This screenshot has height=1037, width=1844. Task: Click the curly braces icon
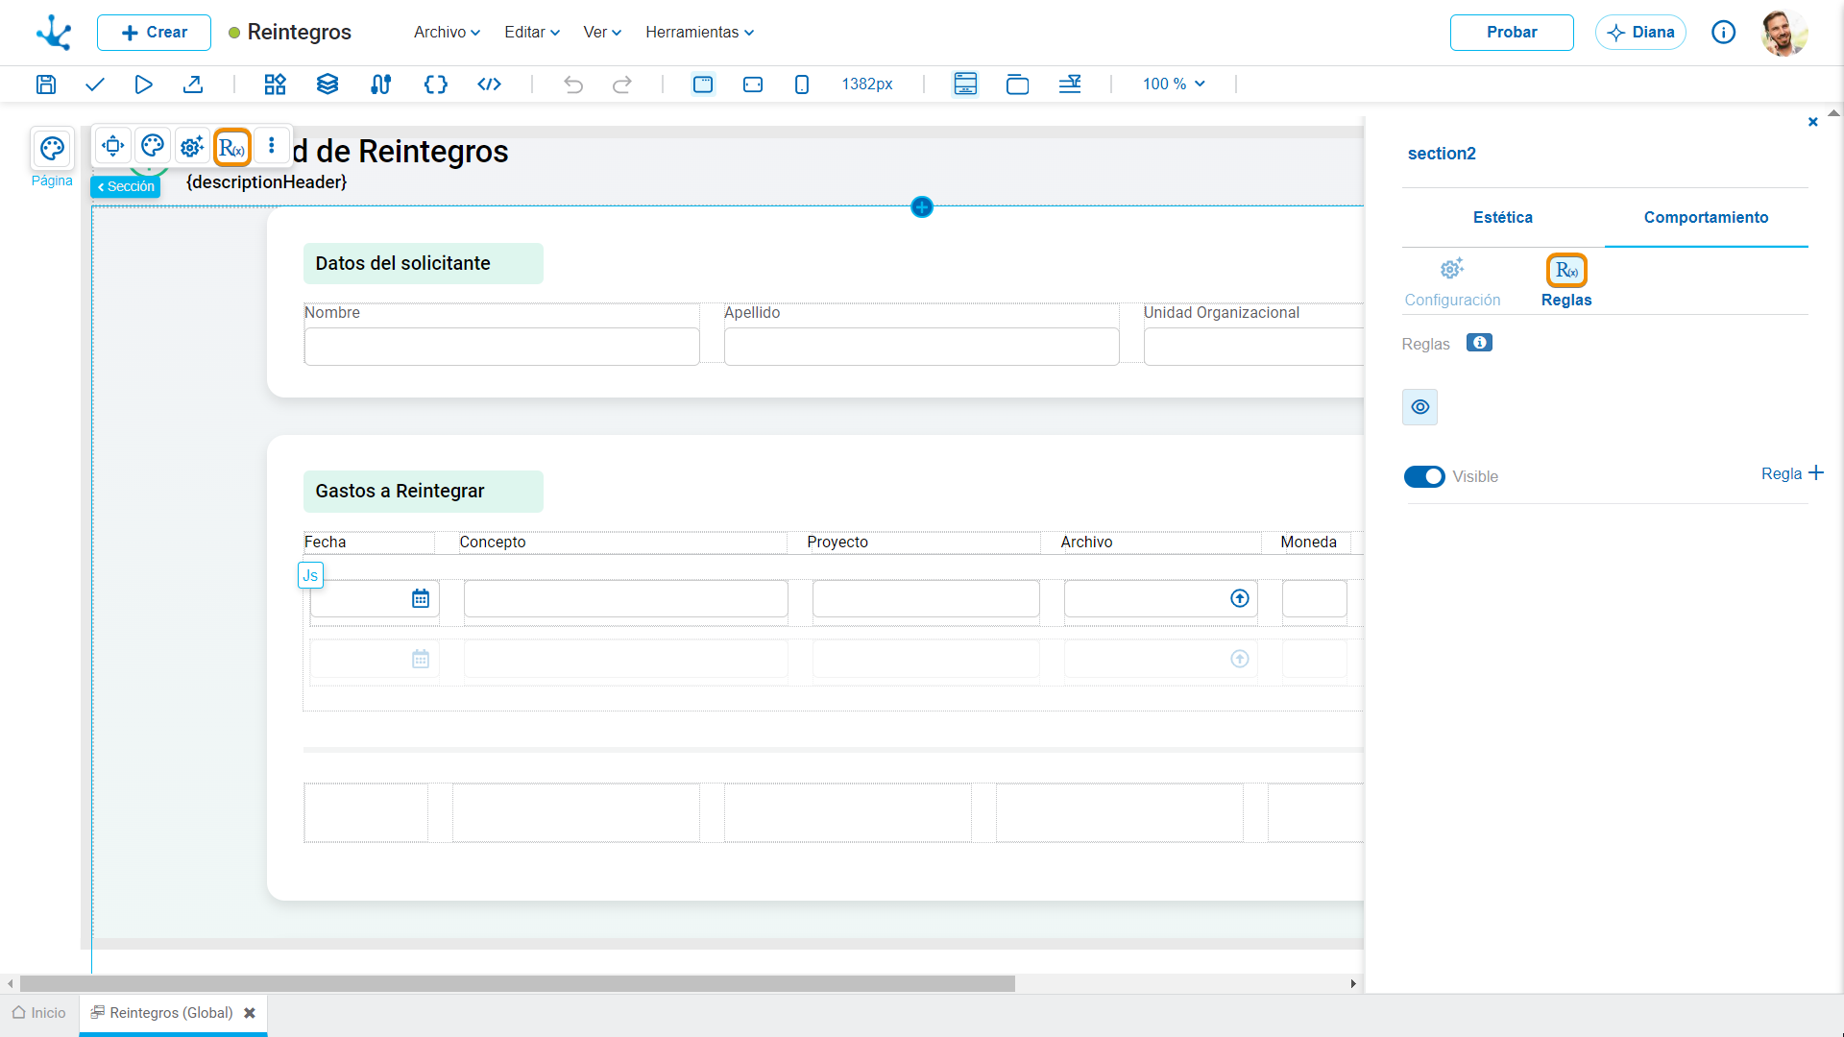click(x=436, y=84)
